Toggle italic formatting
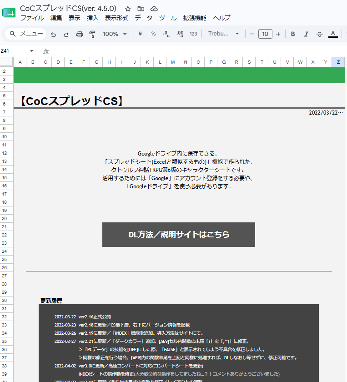 pos(306,34)
